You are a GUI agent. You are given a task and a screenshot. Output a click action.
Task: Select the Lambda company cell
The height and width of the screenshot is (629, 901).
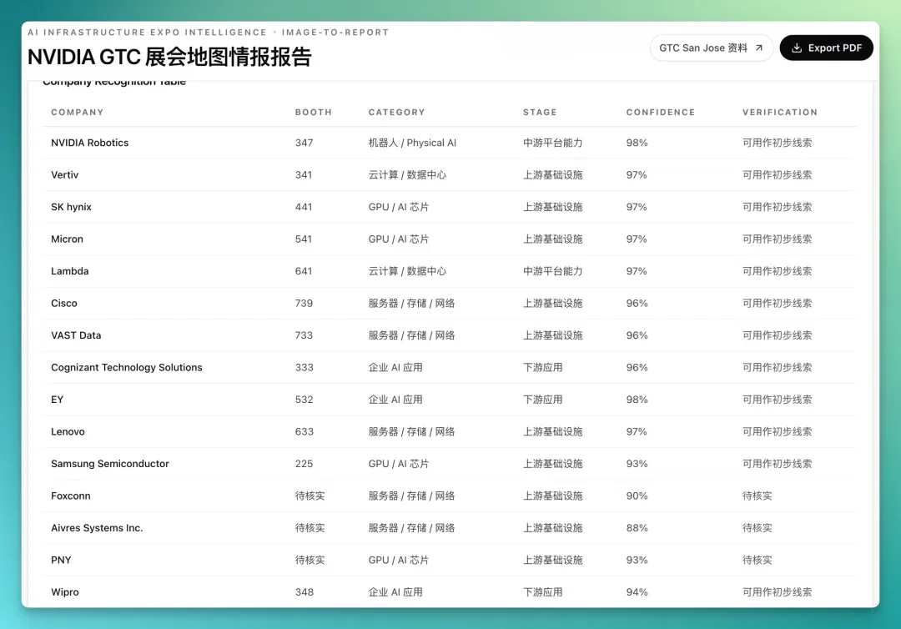coord(69,271)
